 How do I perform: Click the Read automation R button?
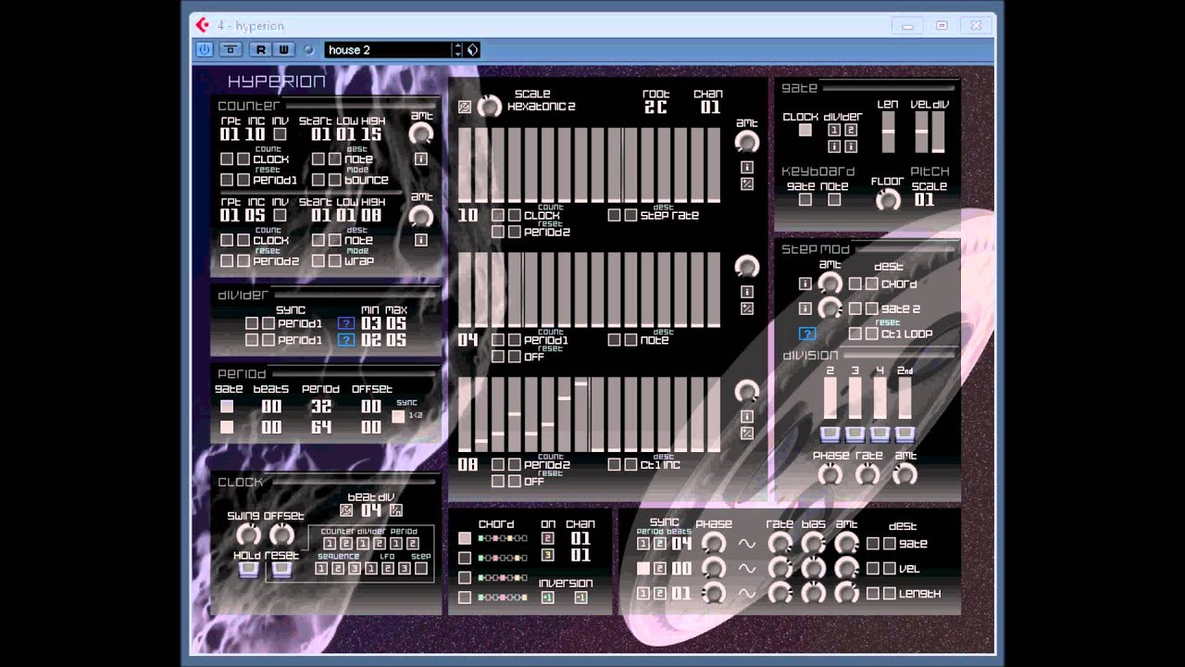pyautogui.click(x=261, y=50)
